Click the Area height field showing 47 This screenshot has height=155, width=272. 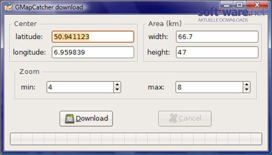217,52
